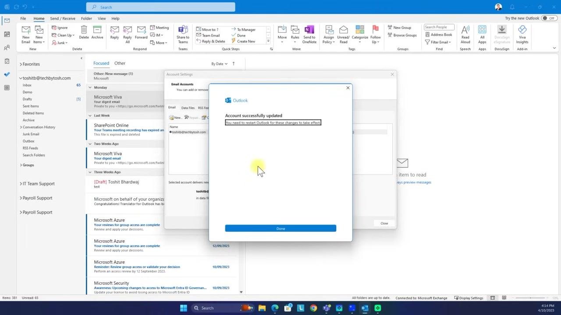Open the File menu
The width and height of the screenshot is (561, 315).
tap(23, 18)
